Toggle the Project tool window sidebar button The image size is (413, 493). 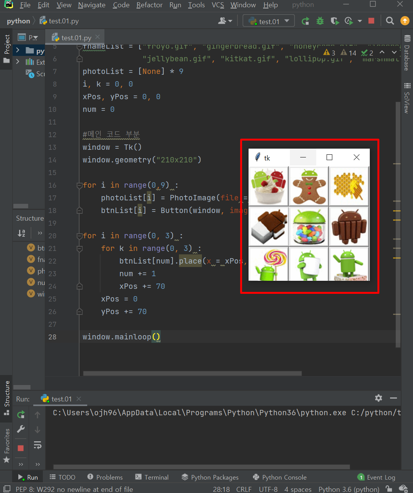7,49
